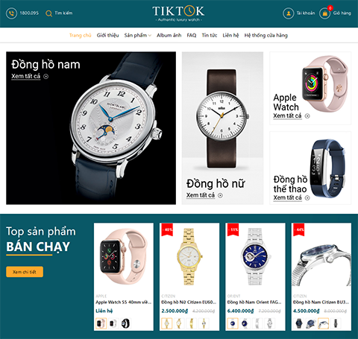The image size is (358, 339).
Task: Choose second variant thumbnail of Citizen EU60 watch
Action: click(179, 323)
